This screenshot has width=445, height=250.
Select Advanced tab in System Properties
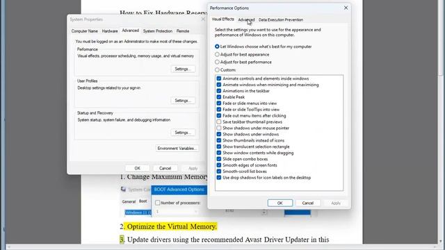coord(130,31)
